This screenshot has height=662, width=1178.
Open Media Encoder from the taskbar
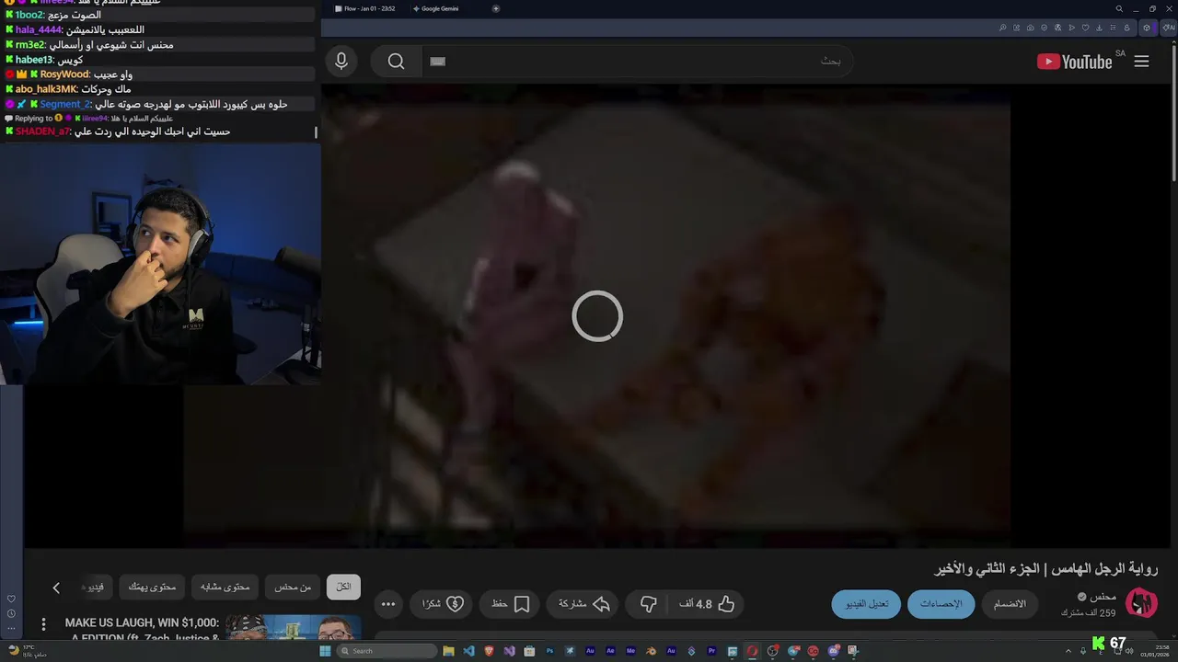[x=630, y=651]
